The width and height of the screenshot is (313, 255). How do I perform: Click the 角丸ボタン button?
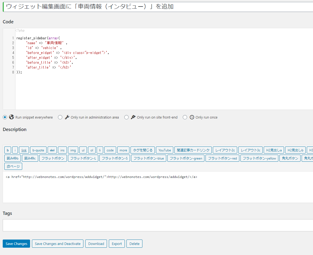click(x=290, y=158)
